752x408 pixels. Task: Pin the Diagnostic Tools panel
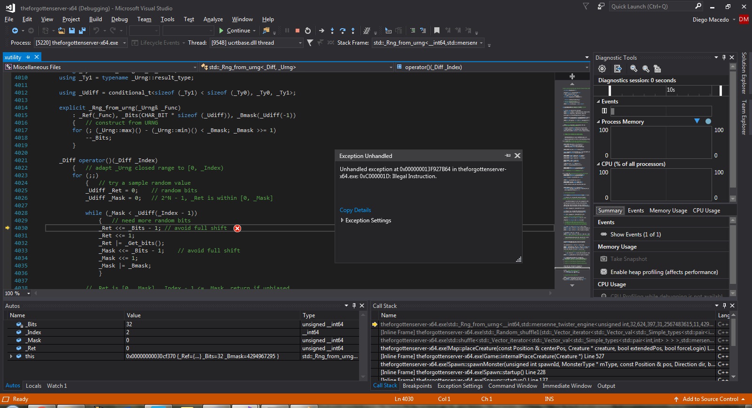tap(724, 57)
